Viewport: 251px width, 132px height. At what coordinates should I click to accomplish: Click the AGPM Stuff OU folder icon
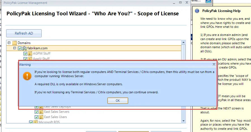30,53
